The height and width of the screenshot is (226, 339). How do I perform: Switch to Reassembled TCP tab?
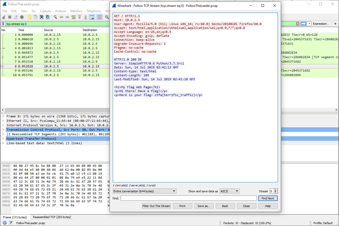point(52,217)
